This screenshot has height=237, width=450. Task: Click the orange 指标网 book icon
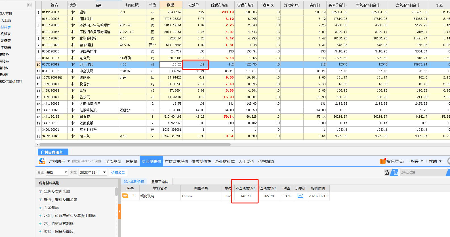point(383,161)
